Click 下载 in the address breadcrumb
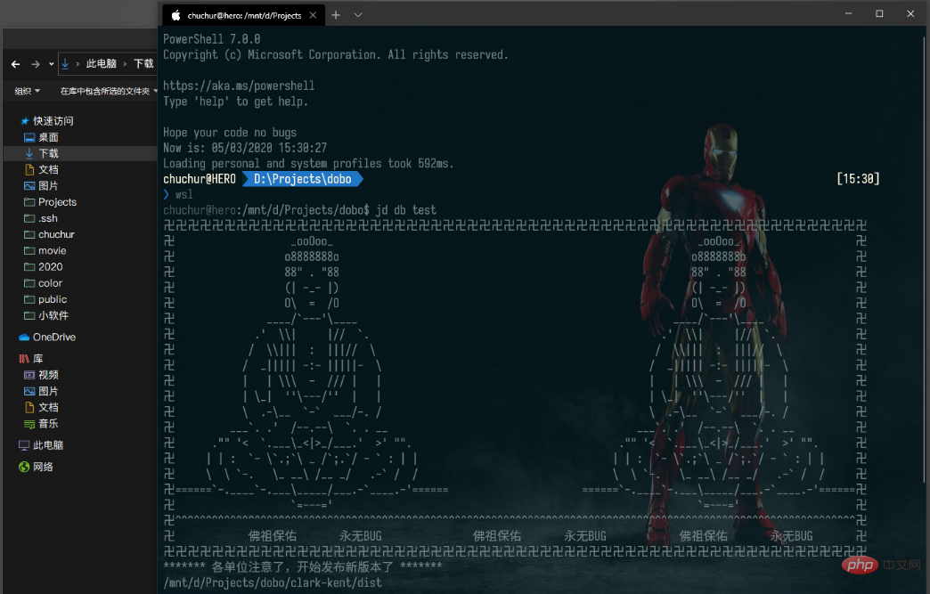This screenshot has height=594, width=930. pyautogui.click(x=143, y=63)
